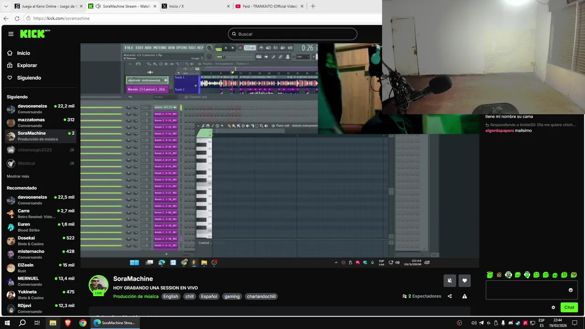Open the Producción de música category link
The image size is (585, 329).
(x=136, y=297)
